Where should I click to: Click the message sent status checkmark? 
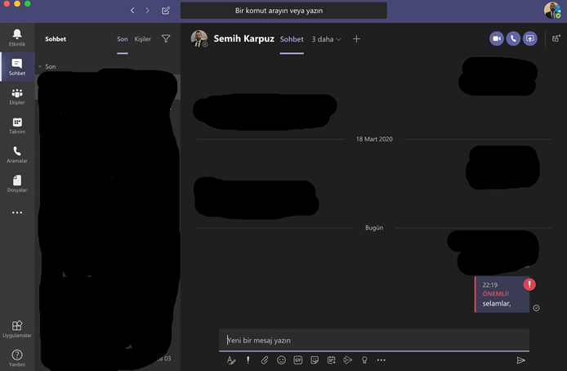point(536,308)
